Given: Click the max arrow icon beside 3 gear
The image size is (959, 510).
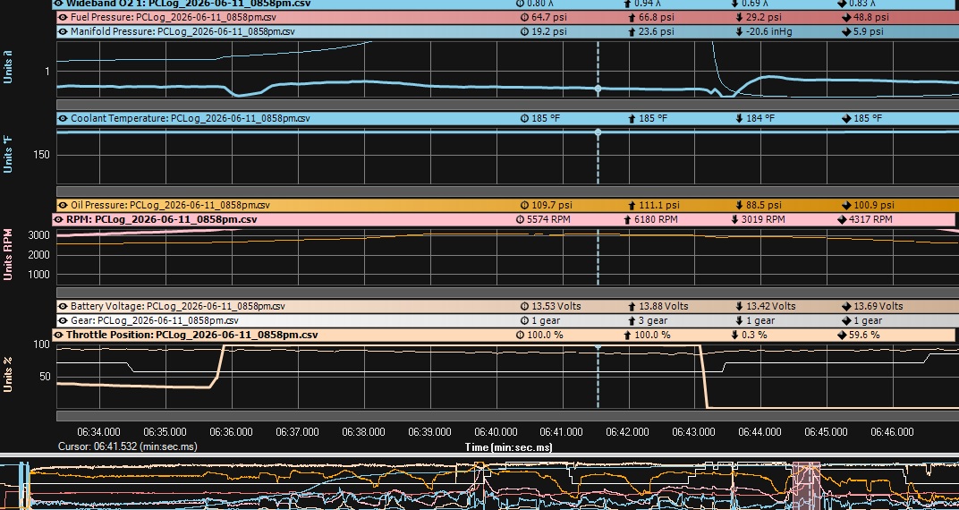Looking at the screenshot, I should click(x=632, y=319).
